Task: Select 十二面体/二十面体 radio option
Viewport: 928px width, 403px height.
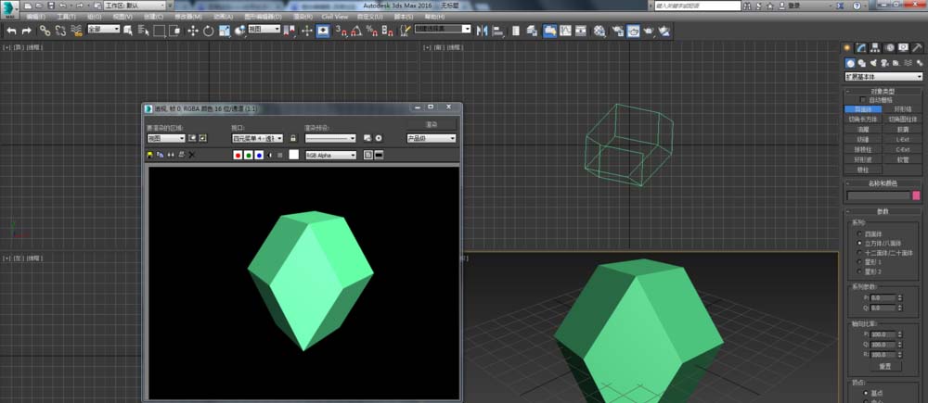Action: coord(858,252)
